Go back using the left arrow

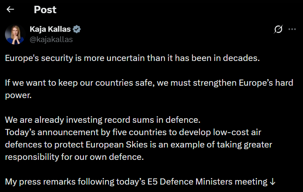[x=10, y=9]
